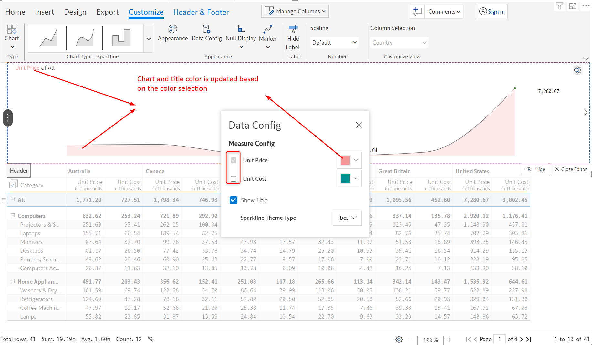Click the add comment icon
Viewport: 592px width, 345px height.
(x=417, y=12)
